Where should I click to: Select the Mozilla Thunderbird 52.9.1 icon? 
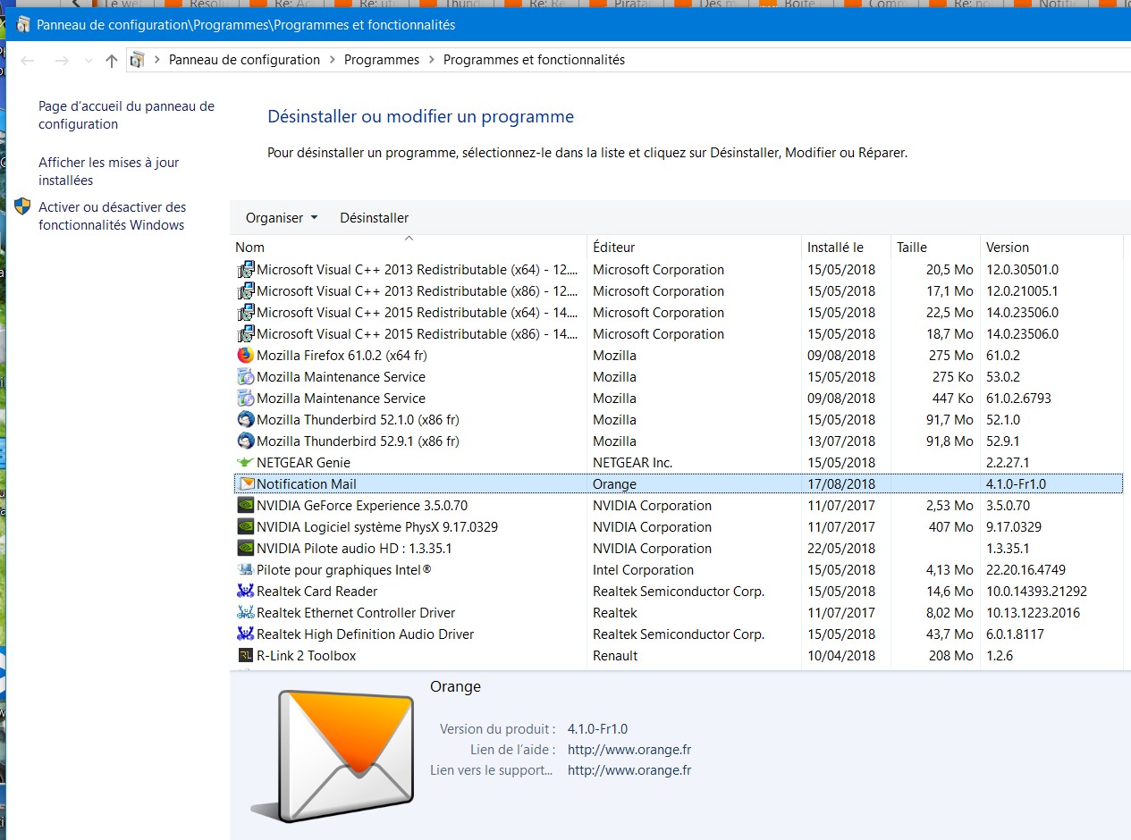[245, 441]
